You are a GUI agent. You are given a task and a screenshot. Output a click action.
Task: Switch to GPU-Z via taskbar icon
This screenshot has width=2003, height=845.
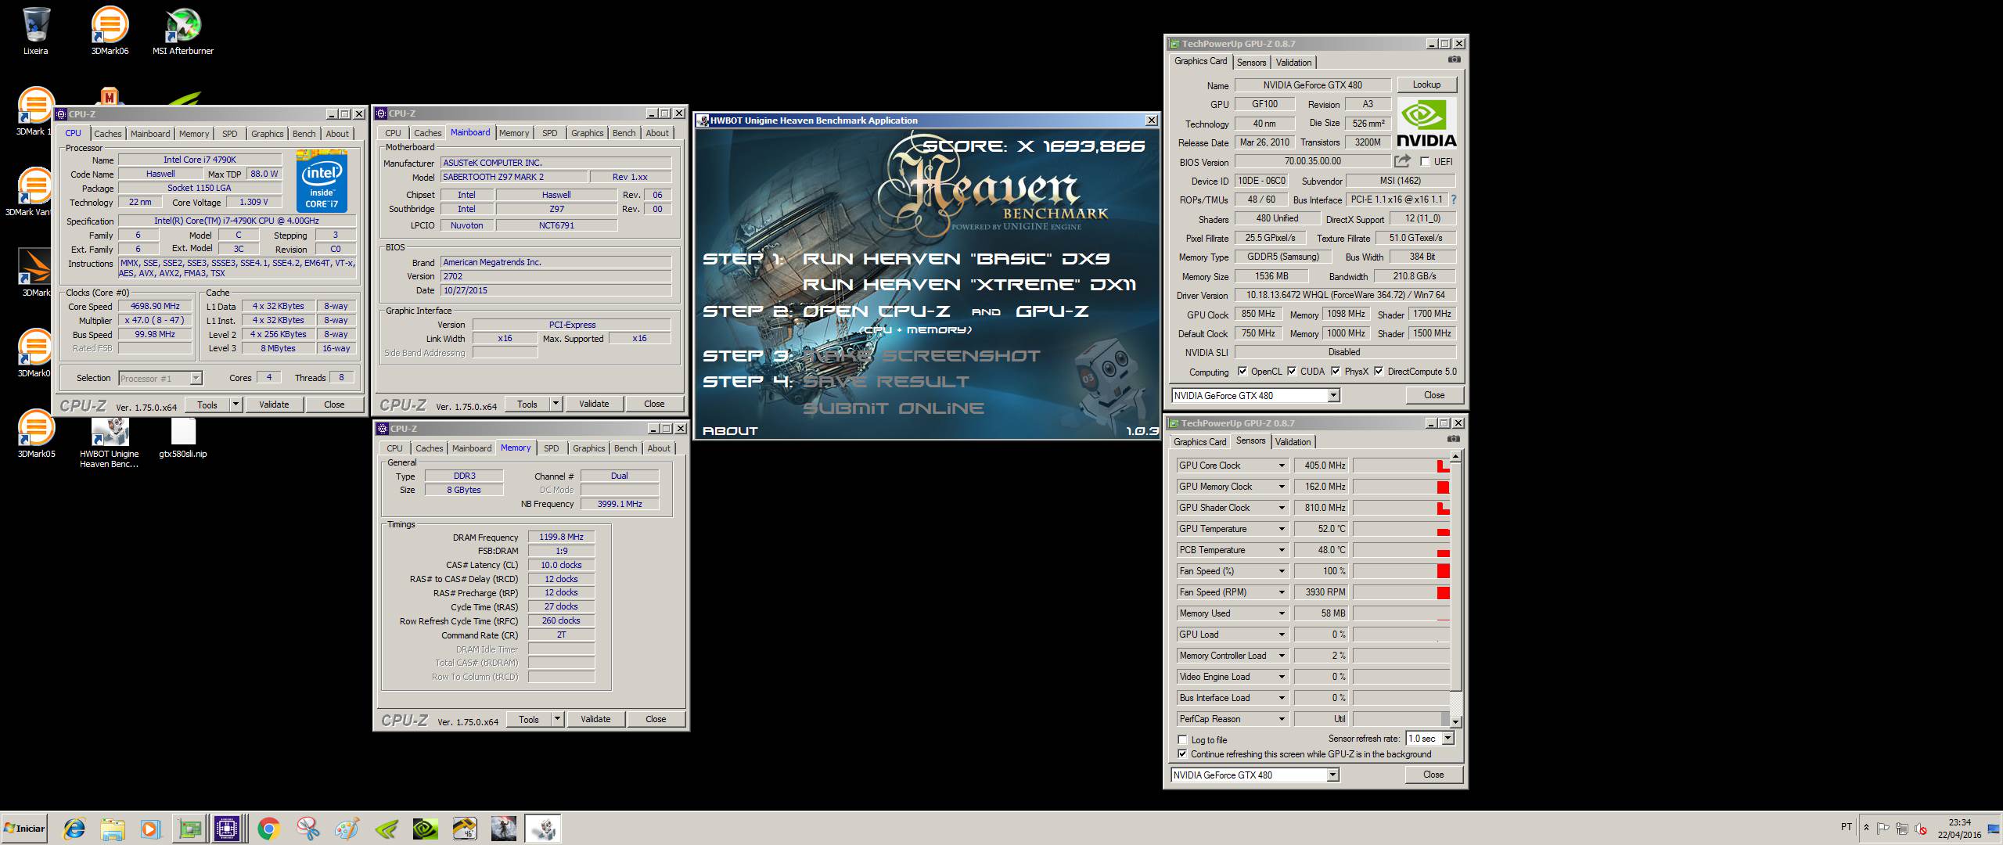190,829
